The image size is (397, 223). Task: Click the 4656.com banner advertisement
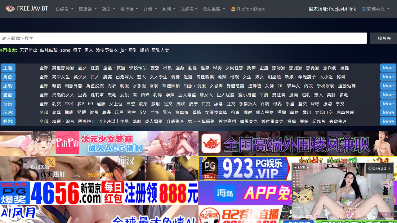(99, 193)
